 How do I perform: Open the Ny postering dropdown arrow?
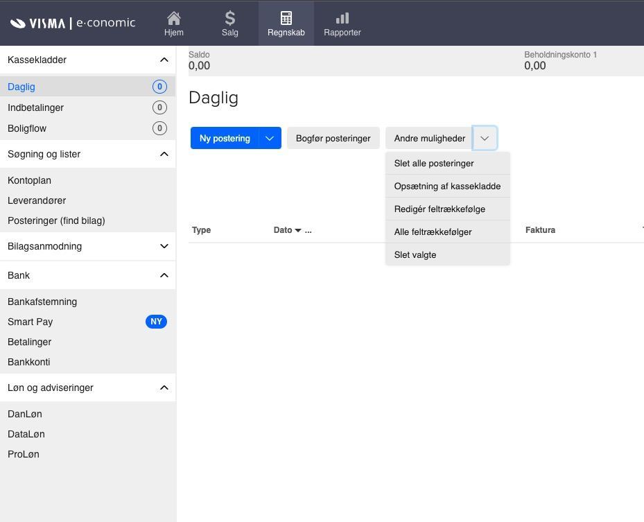270,138
